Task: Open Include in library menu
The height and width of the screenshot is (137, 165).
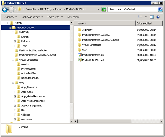Action: [x=32, y=17]
